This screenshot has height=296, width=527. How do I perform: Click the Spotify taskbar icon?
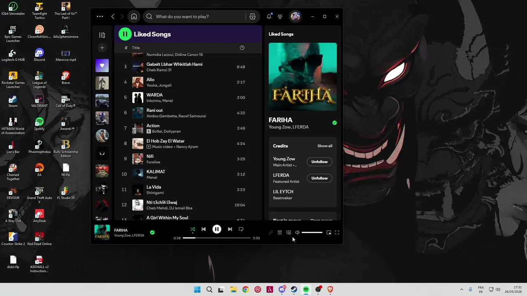pyautogui.click(x=306, y=289)
